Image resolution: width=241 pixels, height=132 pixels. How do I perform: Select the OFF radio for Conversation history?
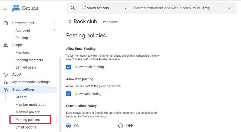[x=121, y=126]
